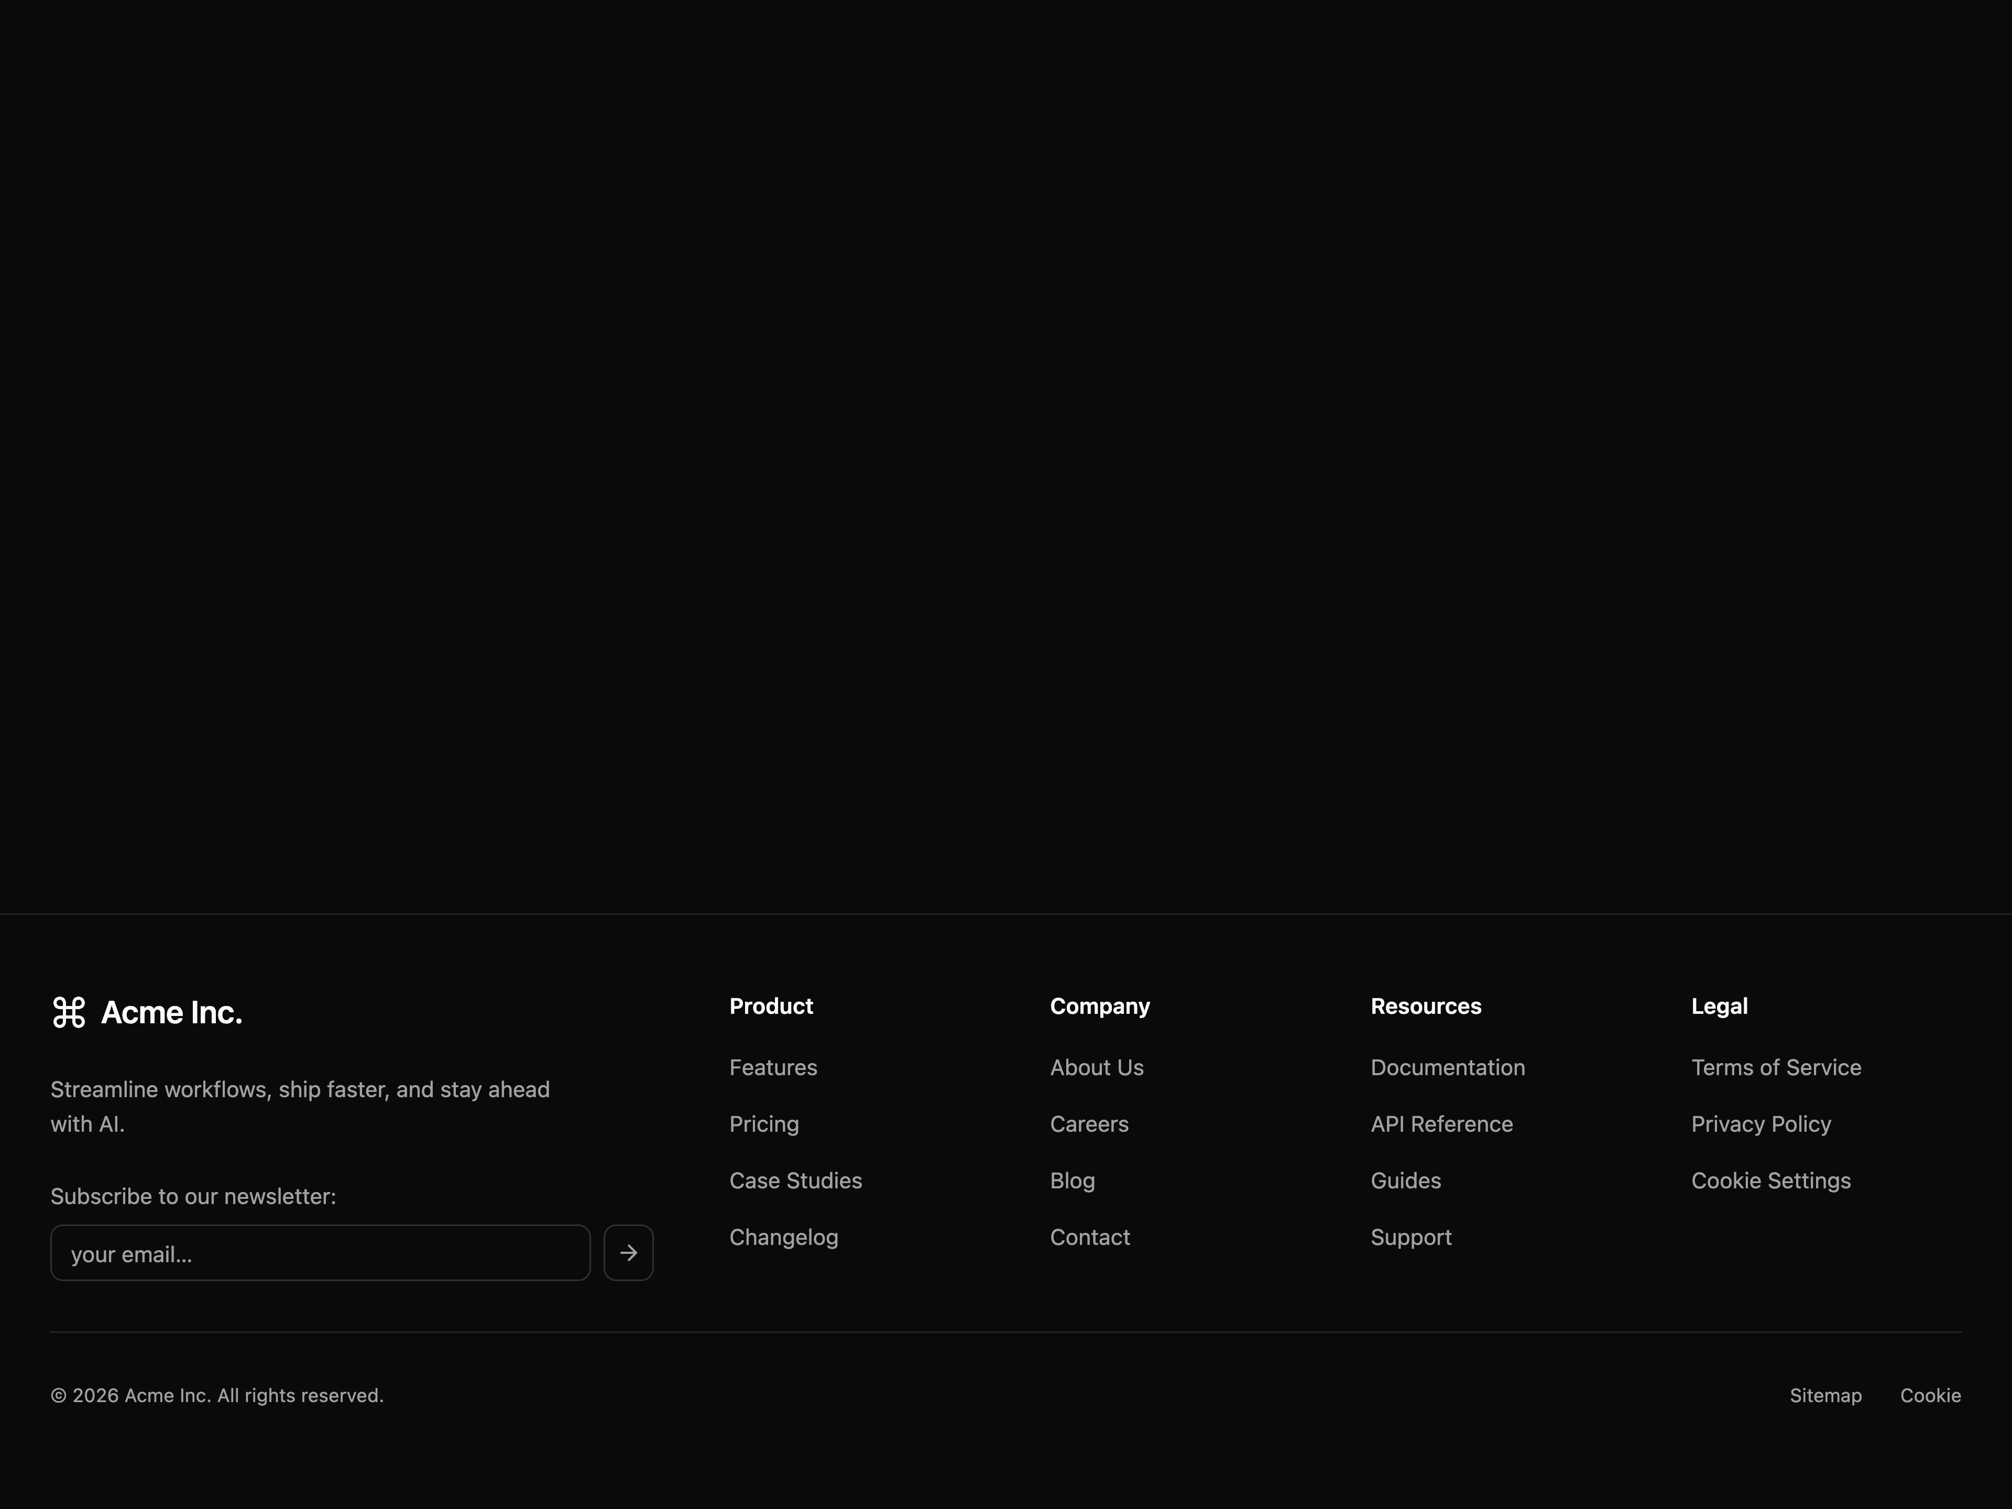Open the Support link

pos(1411,1237)
